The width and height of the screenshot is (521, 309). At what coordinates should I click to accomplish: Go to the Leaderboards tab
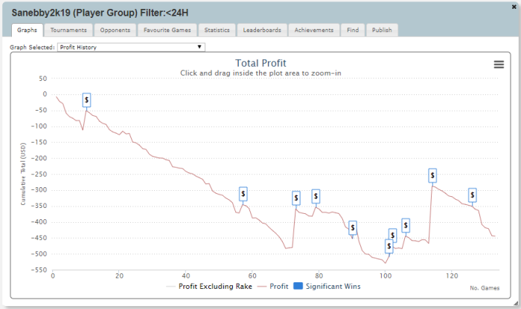click(x=261, y=30)
